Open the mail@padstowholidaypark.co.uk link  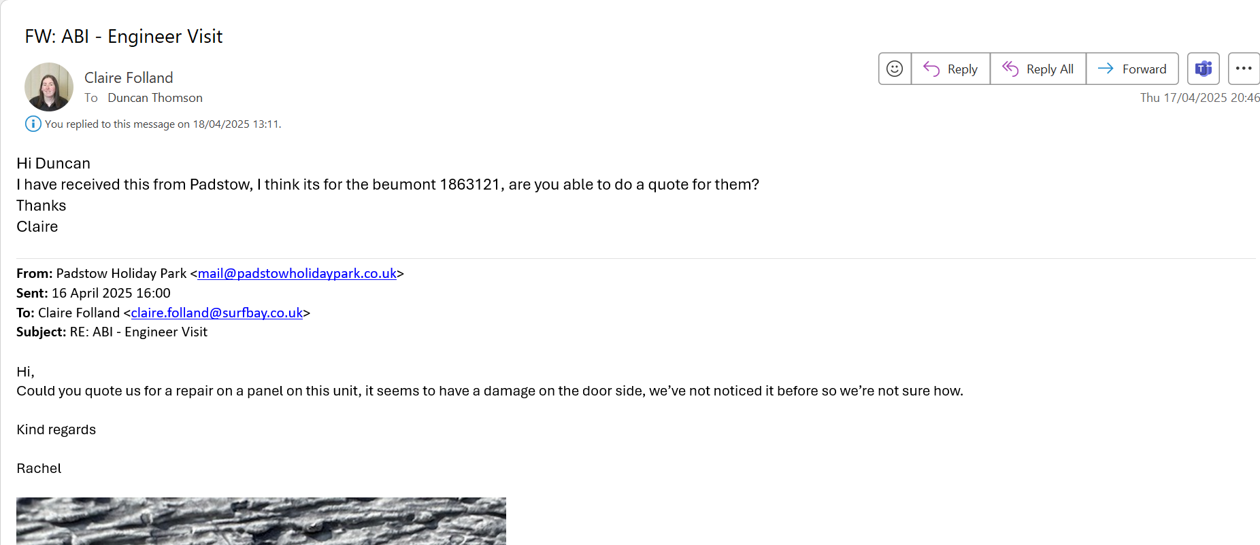coord(297,273)
